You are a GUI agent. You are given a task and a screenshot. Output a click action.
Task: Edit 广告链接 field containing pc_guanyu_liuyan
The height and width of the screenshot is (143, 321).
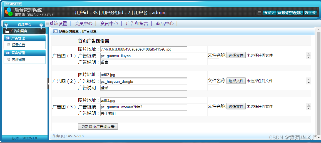point(144,56)
